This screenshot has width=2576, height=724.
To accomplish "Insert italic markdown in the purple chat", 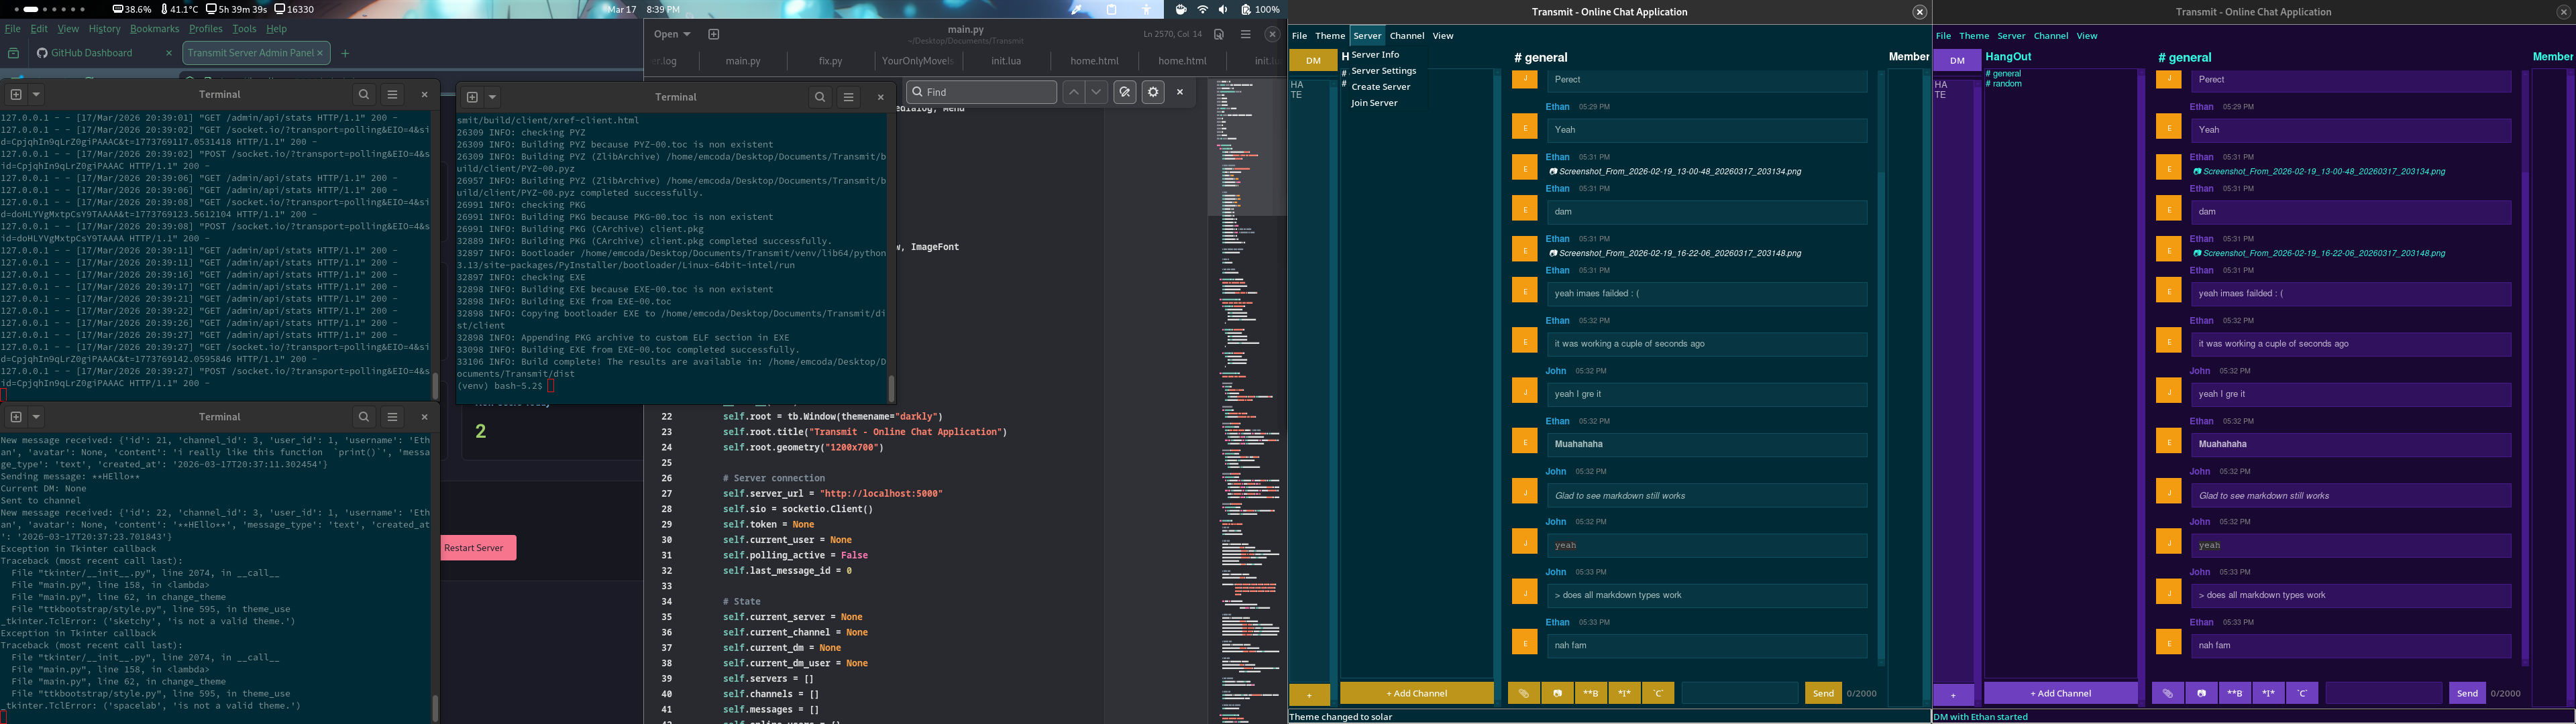I will (2268, 693).
